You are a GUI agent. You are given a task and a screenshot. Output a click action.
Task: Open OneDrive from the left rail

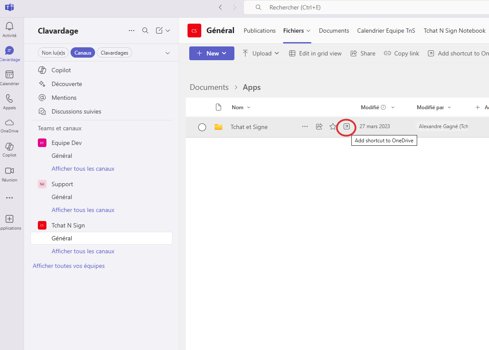(x=9, y=126)
